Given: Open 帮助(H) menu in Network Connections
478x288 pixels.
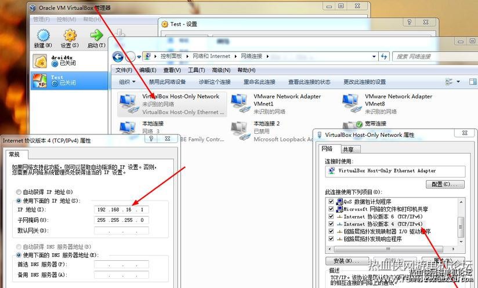Looking at the screenshot, I should (247, 70).
